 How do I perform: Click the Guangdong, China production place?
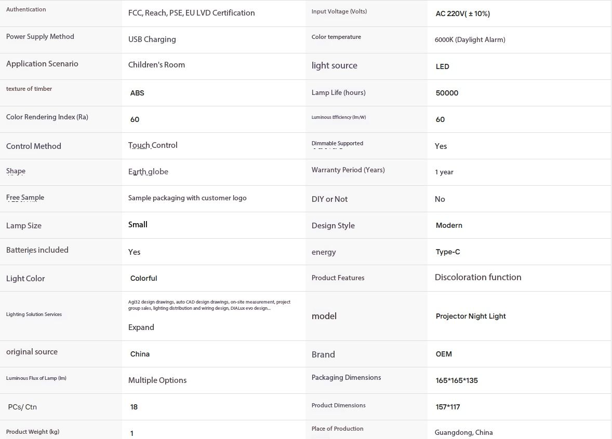point(464,432)
